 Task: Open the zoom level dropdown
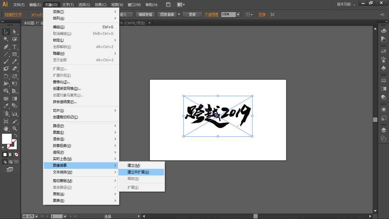point(36,216)
